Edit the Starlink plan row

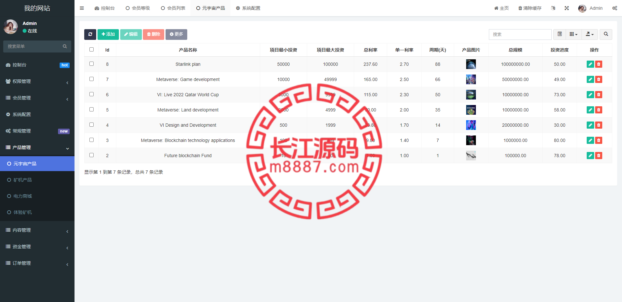coord(590,64)
